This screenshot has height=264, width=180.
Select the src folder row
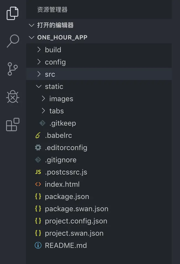(x=50, y=74)
